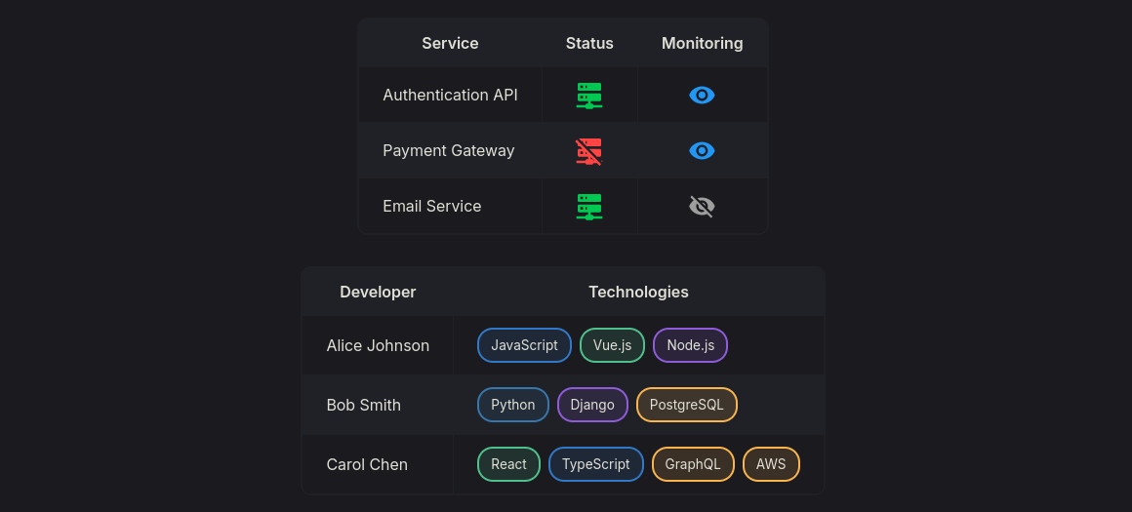Enable monitoring for Email Service
This screenshot has width=1132, height=512.
(702, 206)
